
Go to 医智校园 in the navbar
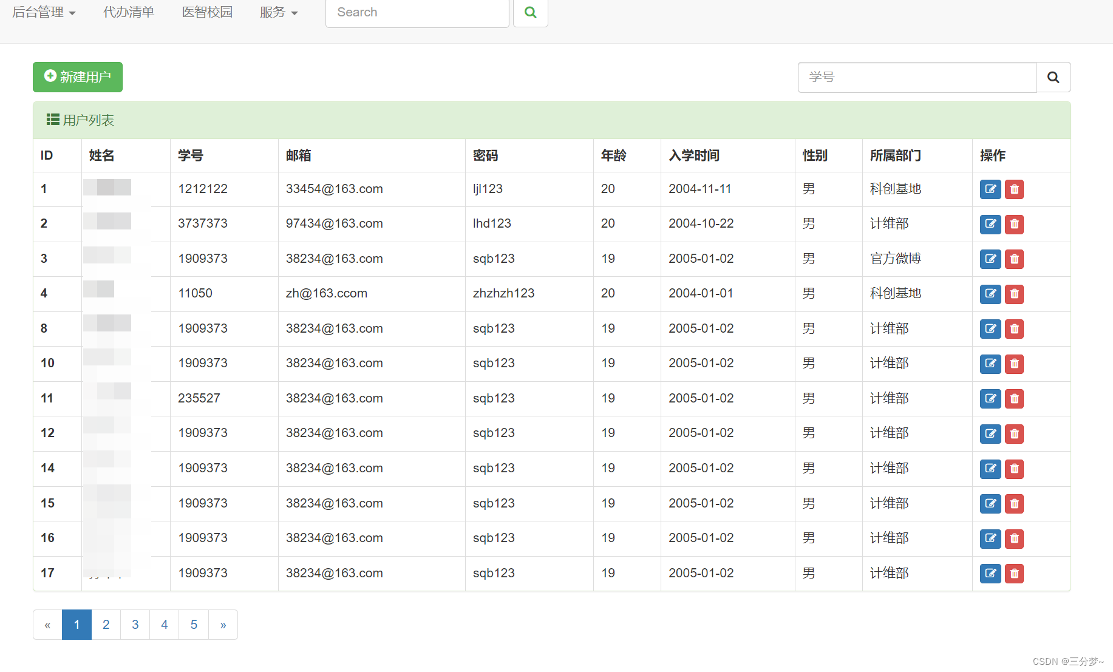click(207, 13)
